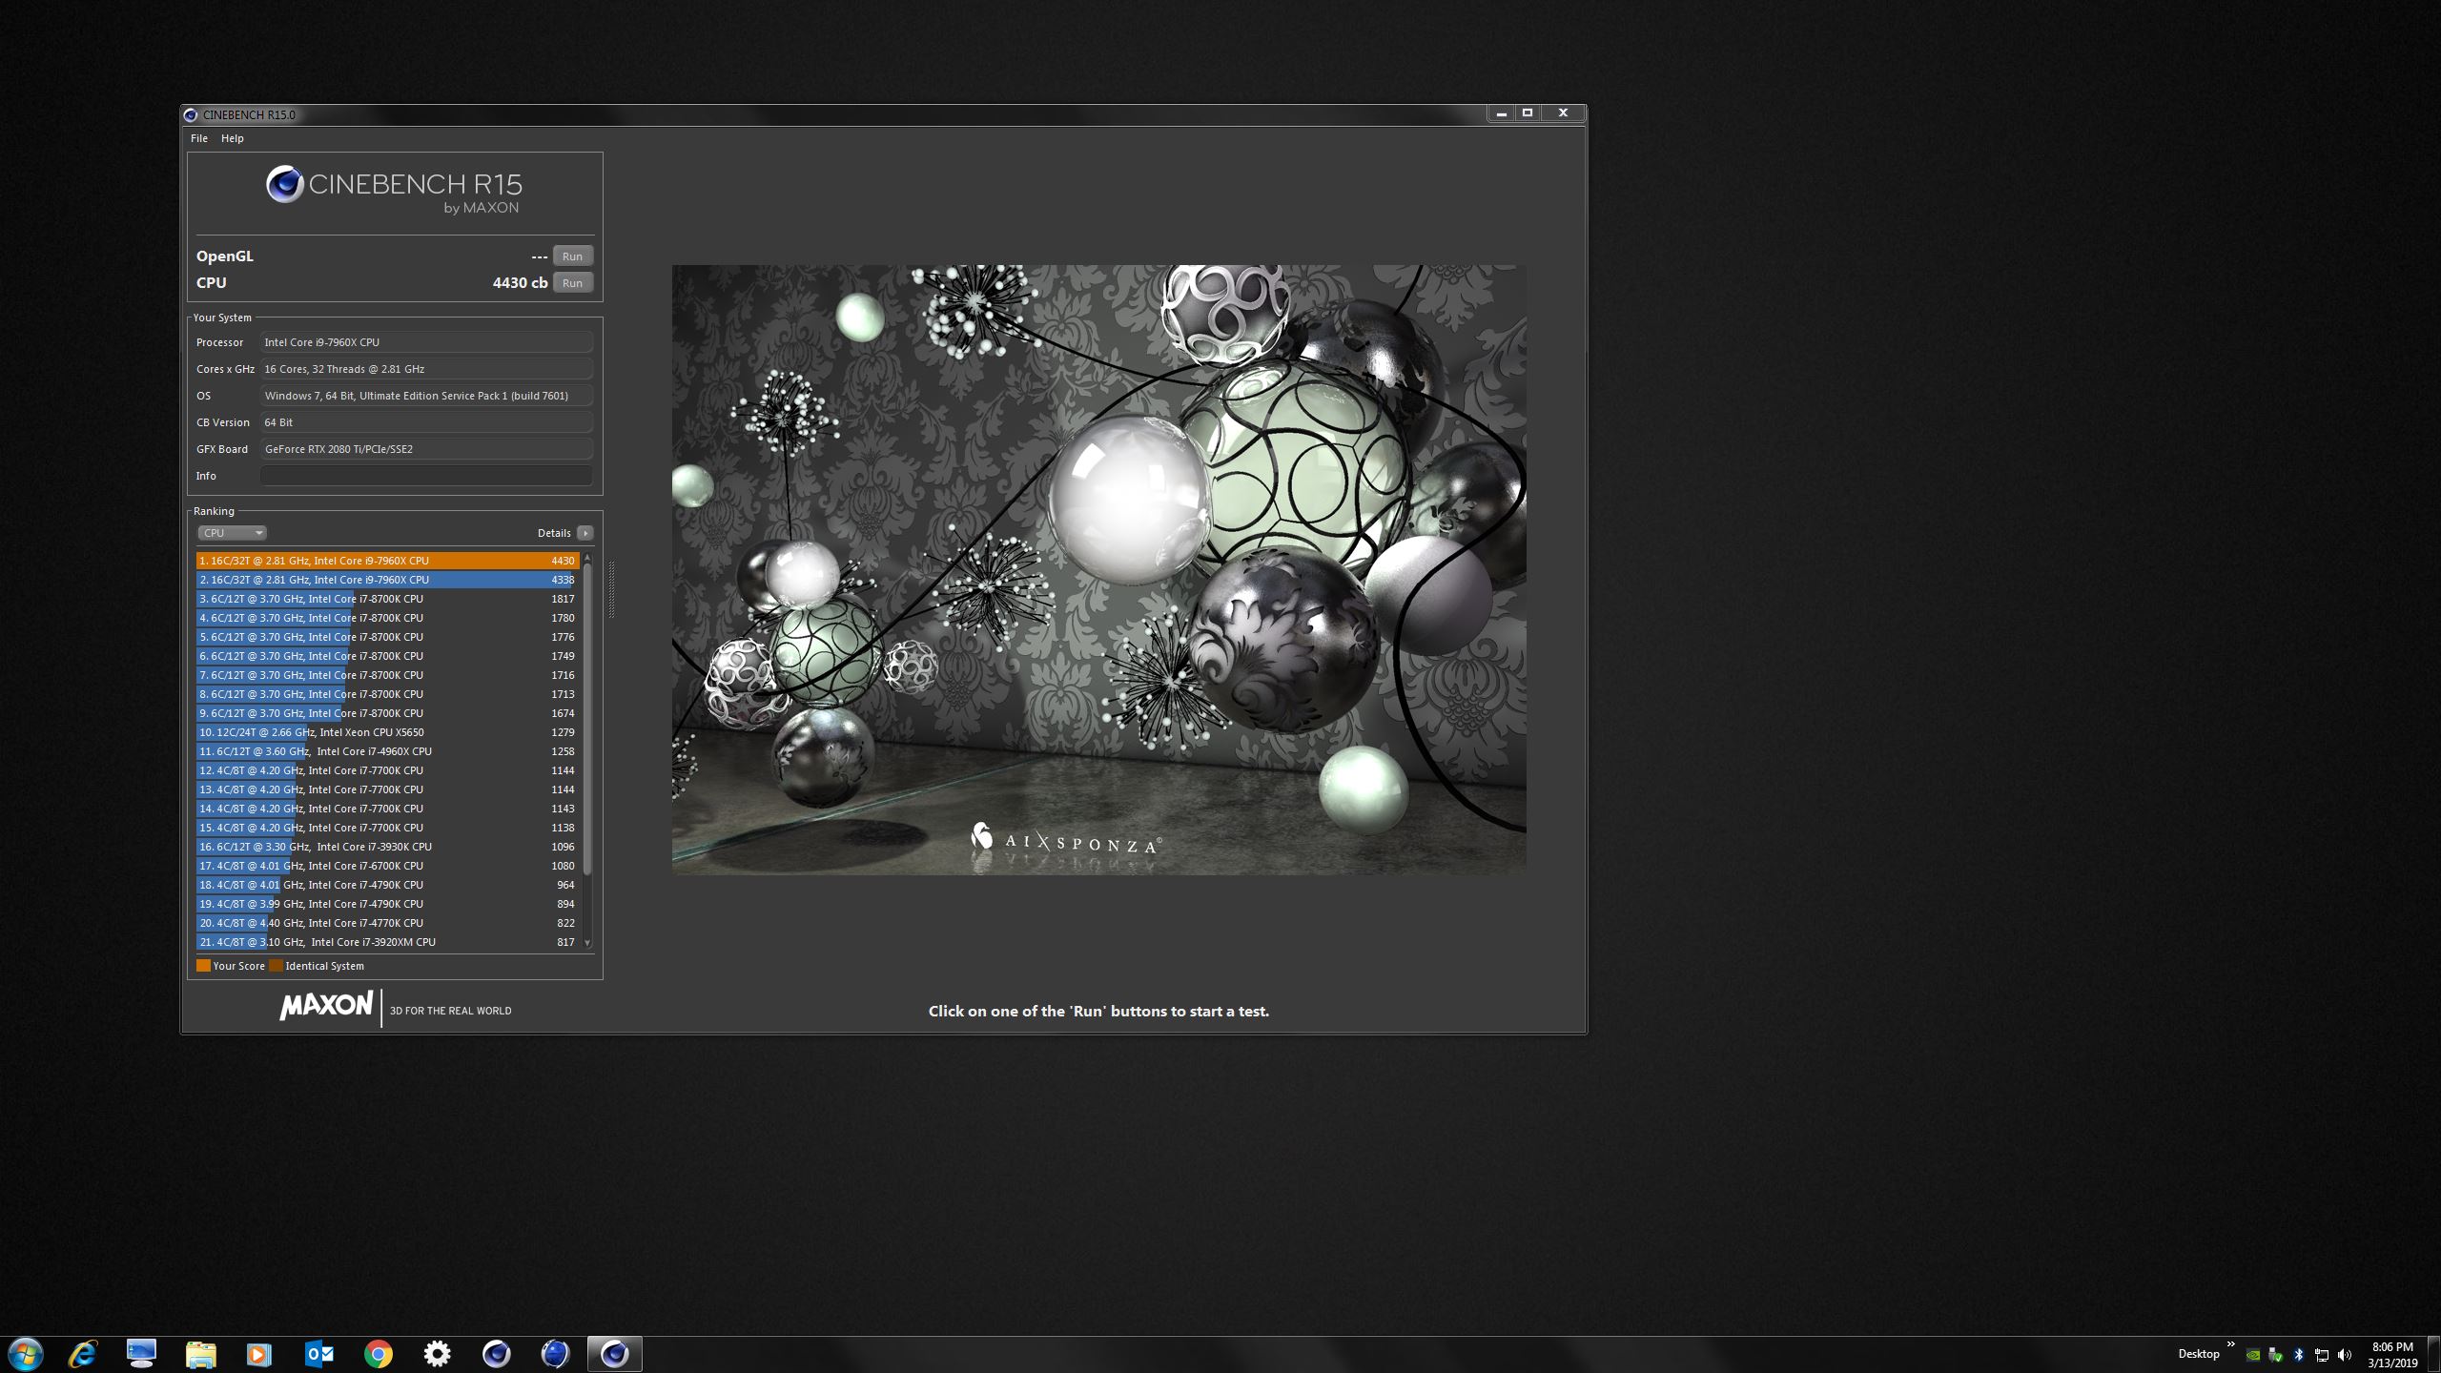Expand ranking Details arrow button
This screenshot has height=1373, width=2441.
[x=585, y=533]
